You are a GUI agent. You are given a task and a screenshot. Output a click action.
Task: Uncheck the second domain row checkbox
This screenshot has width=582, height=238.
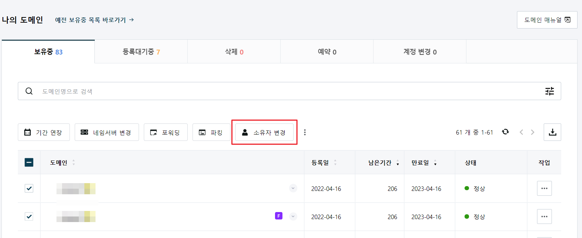tap(29, 216)
